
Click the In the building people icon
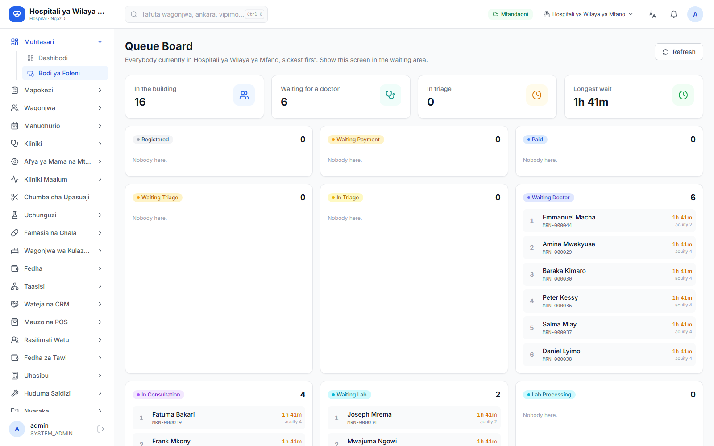click(244, 95)
